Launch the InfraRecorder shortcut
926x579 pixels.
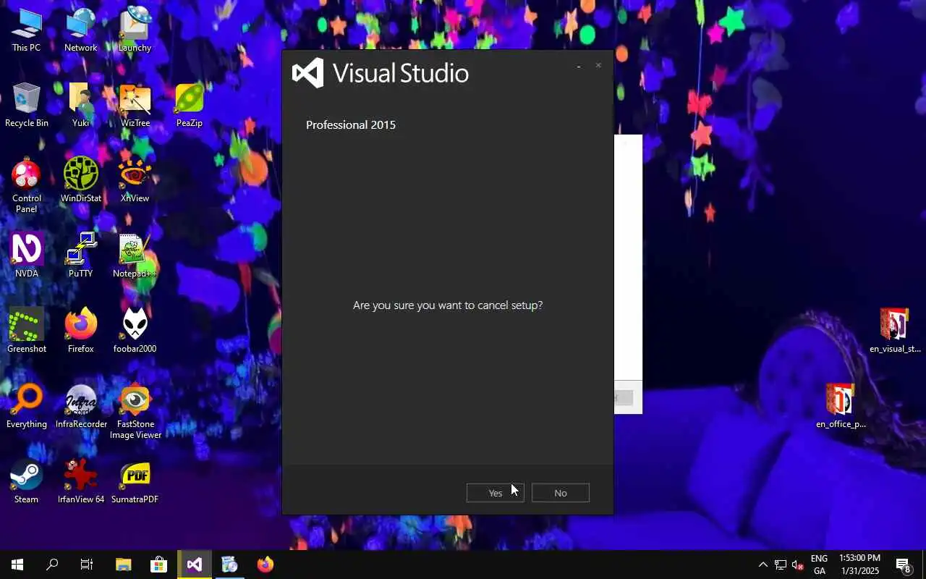(81, 407)
